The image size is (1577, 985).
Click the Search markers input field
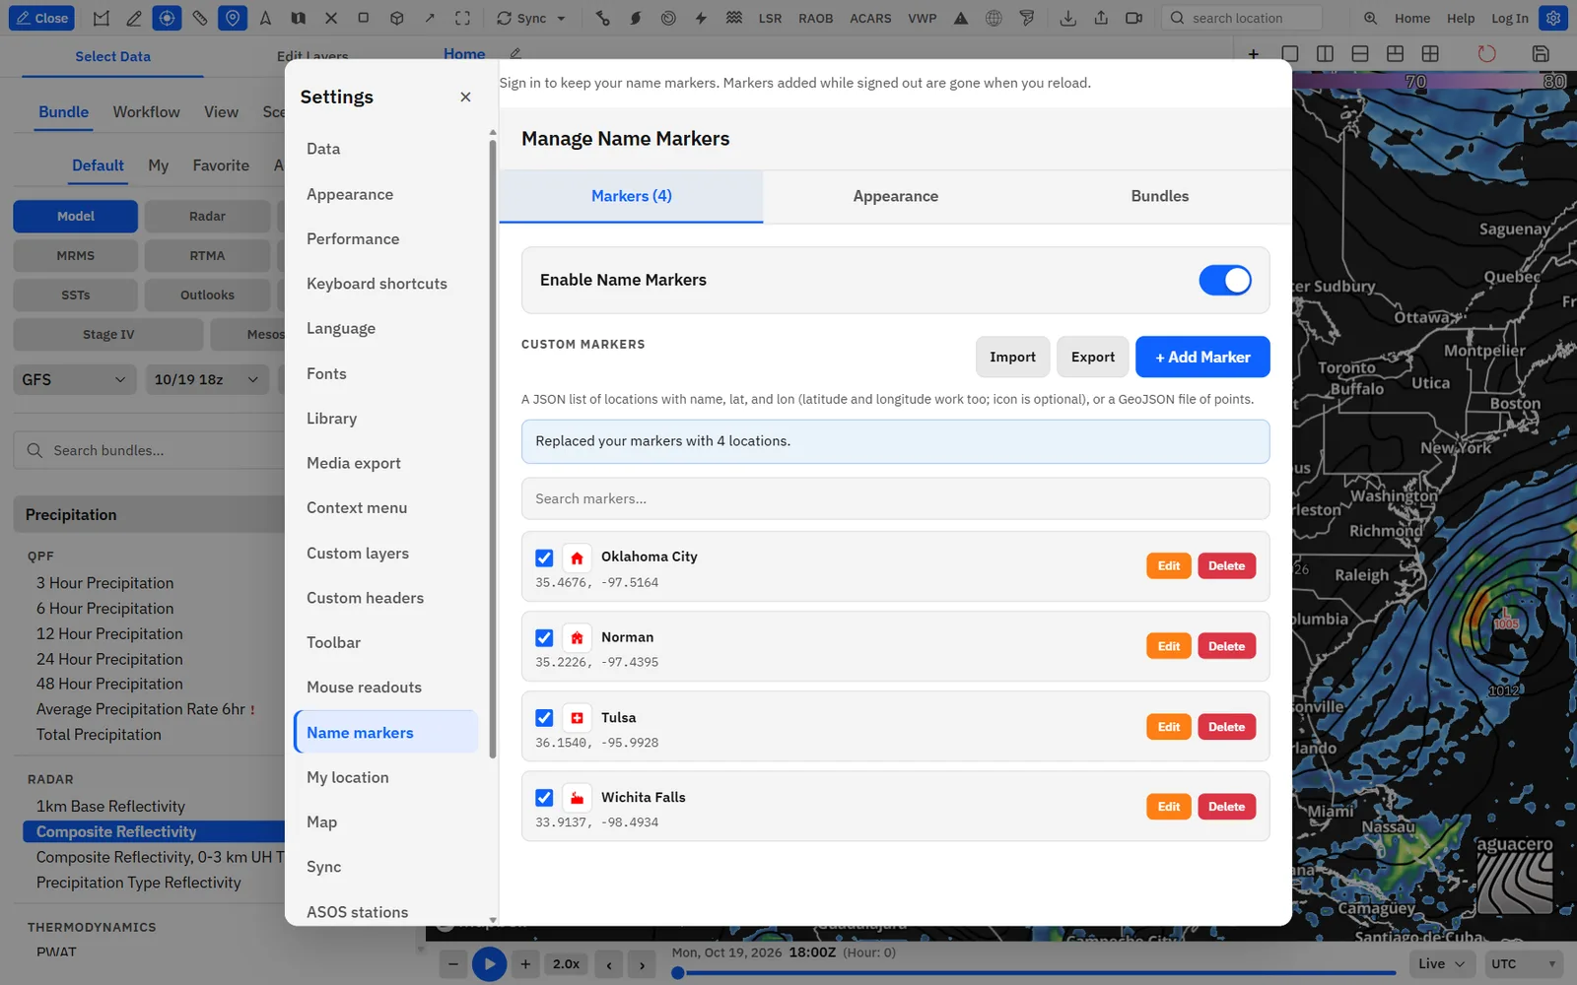tap(895, 498)
